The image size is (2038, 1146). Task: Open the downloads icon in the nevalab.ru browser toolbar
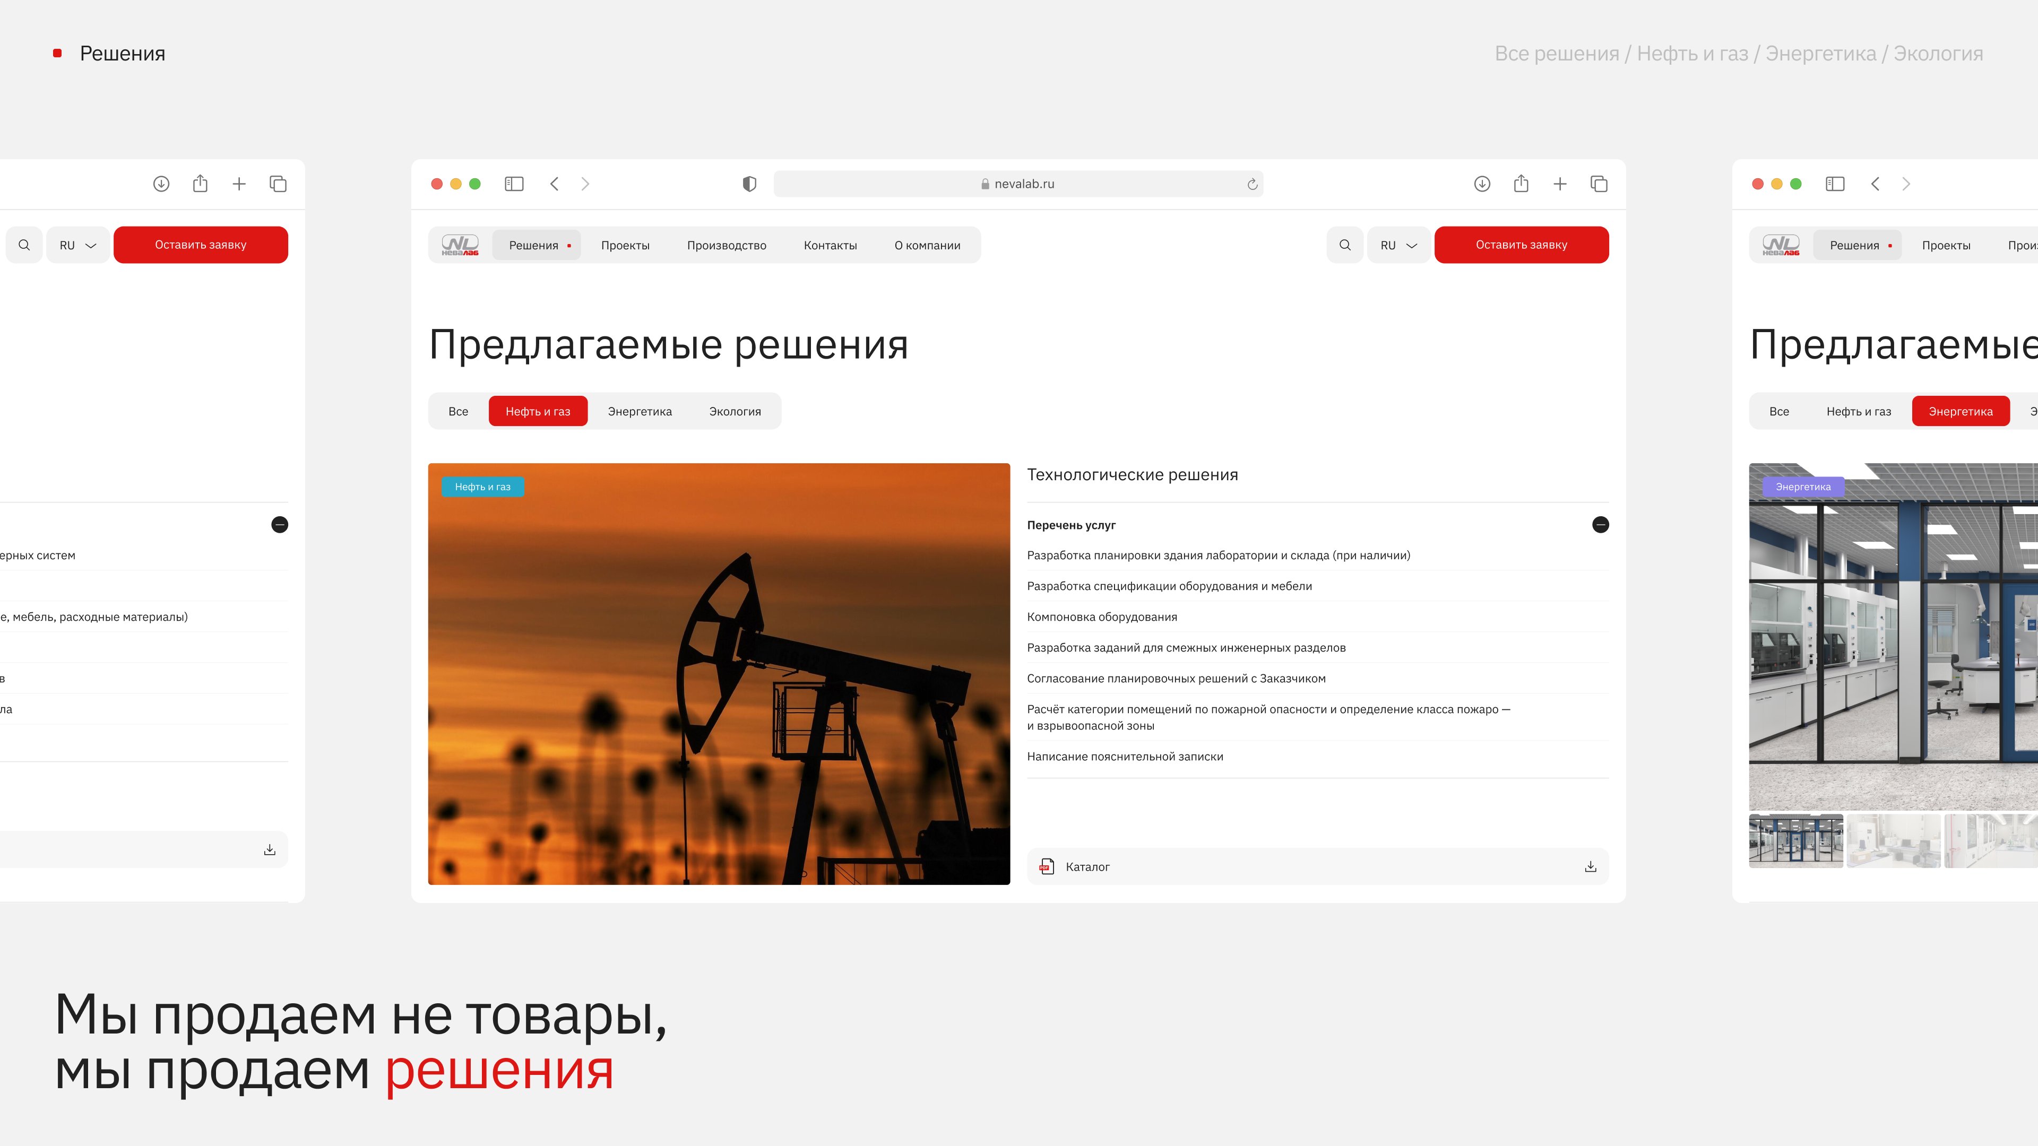[1482, 184]
